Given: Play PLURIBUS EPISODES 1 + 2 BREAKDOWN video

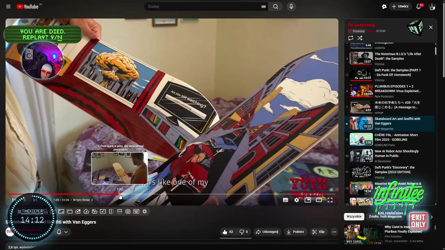Looking at the screenshot, I should 389,91.
